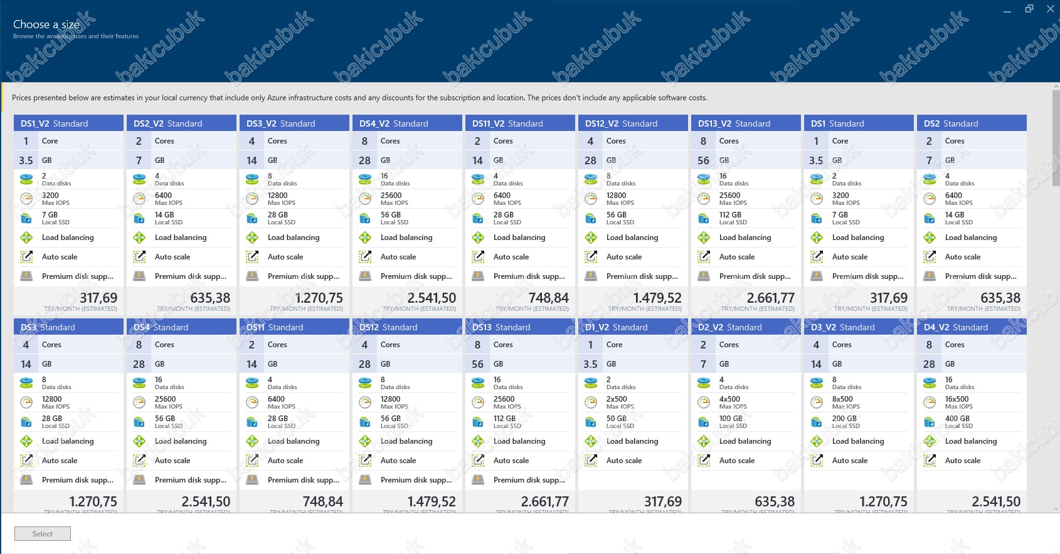This screenshot has height=554, width=1060.
Task: Click the Max IOPS gauge icon in DS12_V2 card
Action: pos(591,199)
